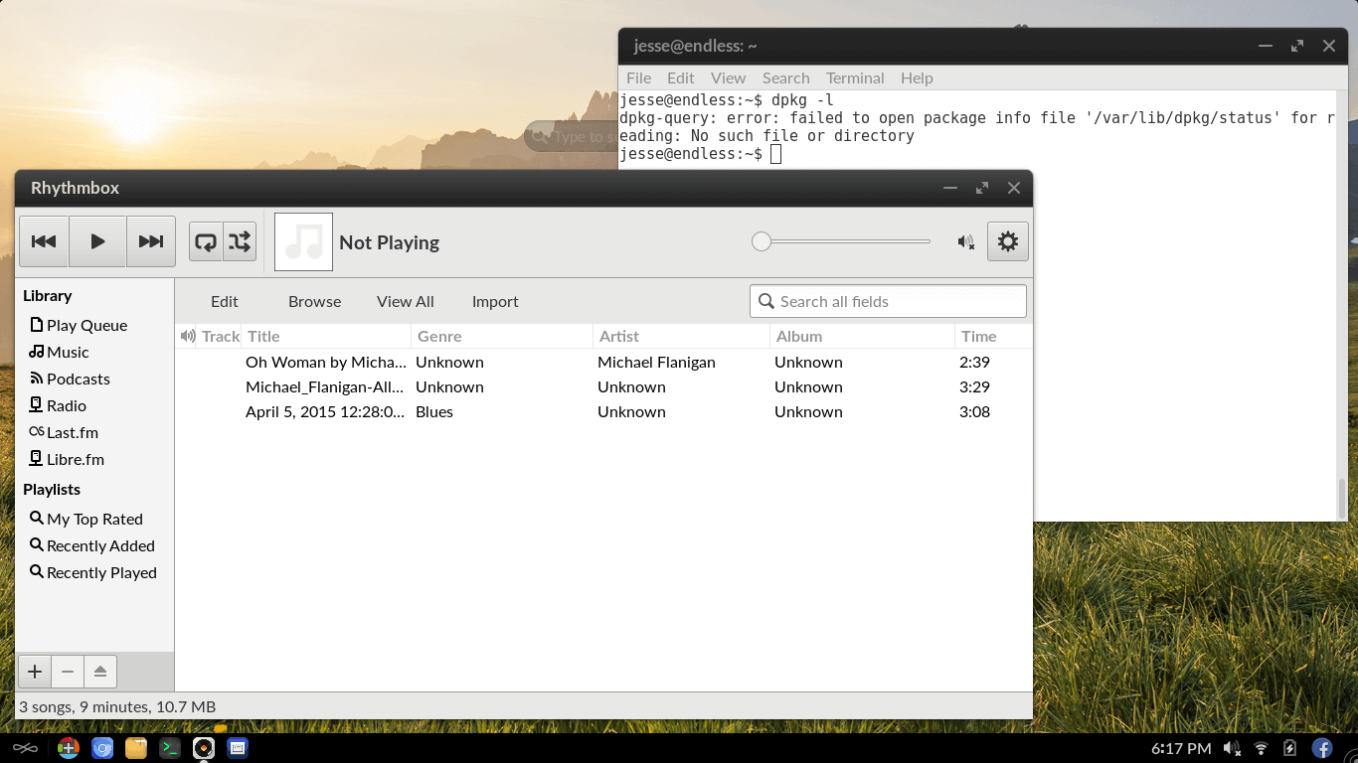Image resolution: width=1358 pixels, height=763 pixels.
Task: Open Terminal menu in terminal window
Action: (x=855, y=77)
